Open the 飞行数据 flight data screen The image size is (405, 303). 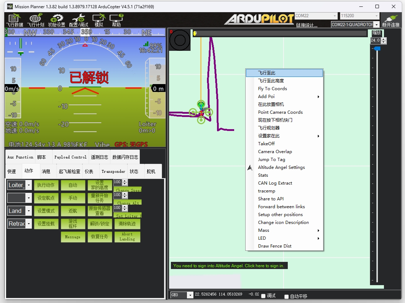point(14,20)
